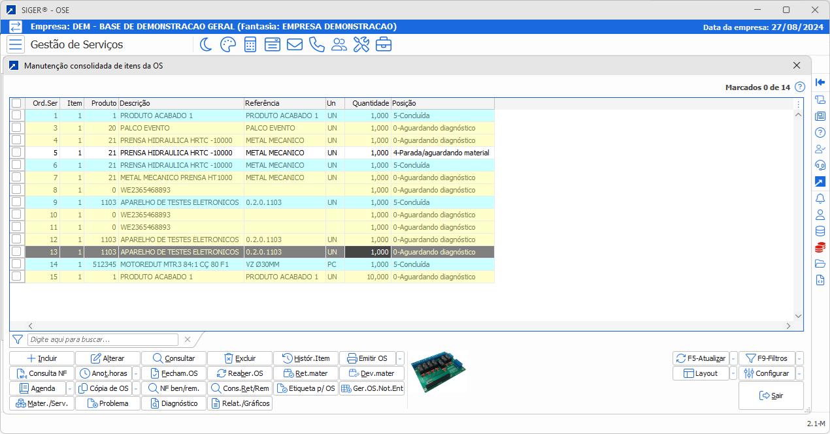Screen dimensions: 830x434
Task: Open the wrench and screwdriver tools icon
Action: pos(361,44)
